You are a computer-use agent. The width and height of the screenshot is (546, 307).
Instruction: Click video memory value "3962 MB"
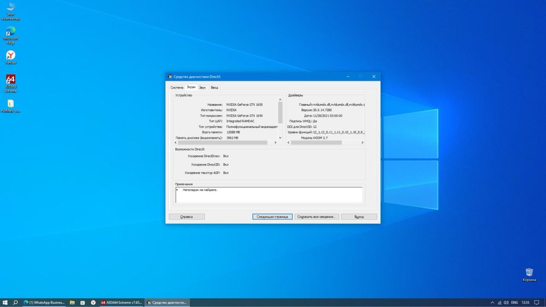[232, 137]
